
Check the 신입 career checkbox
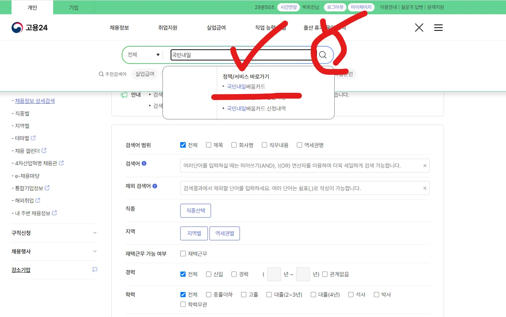(x=209, y=274)
